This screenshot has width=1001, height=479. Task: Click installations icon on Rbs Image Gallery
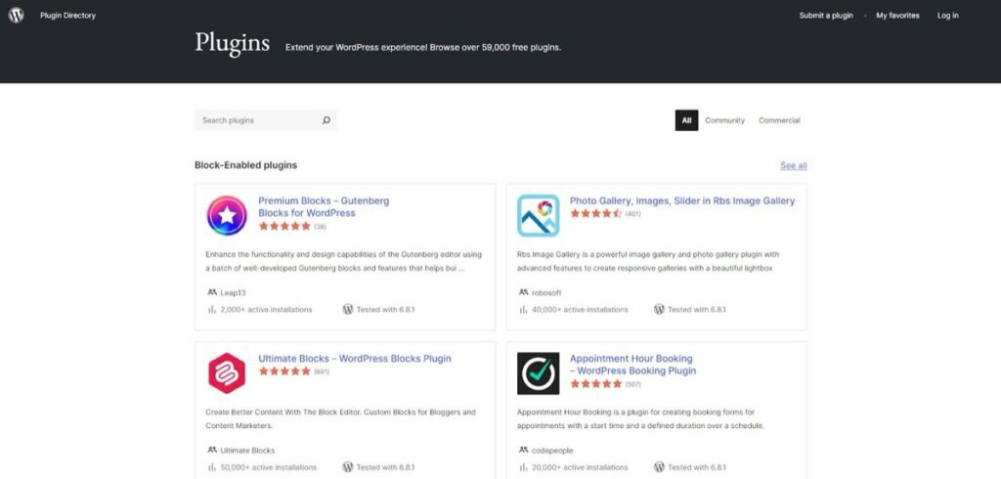[524, 309]
